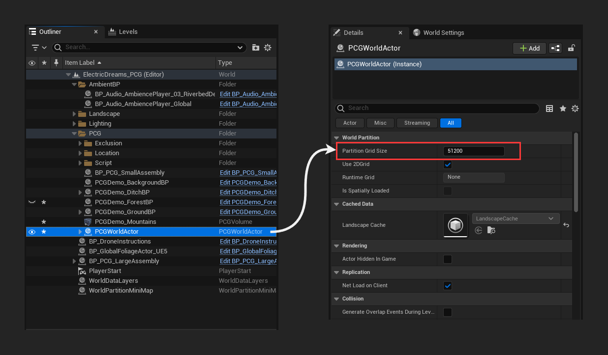Viewport: 608px width, 355px height.
Task: Click the Outliner settings gear icon
Action: [268, 48]
